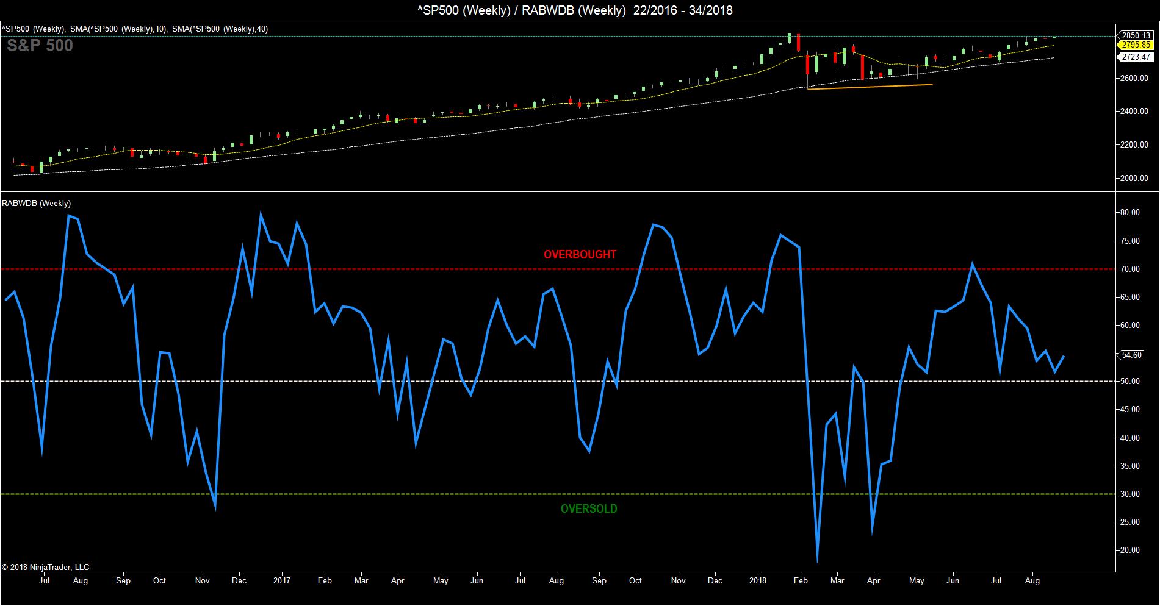
Task: Select the white dashed 50 midline
Action: [558, 382]
